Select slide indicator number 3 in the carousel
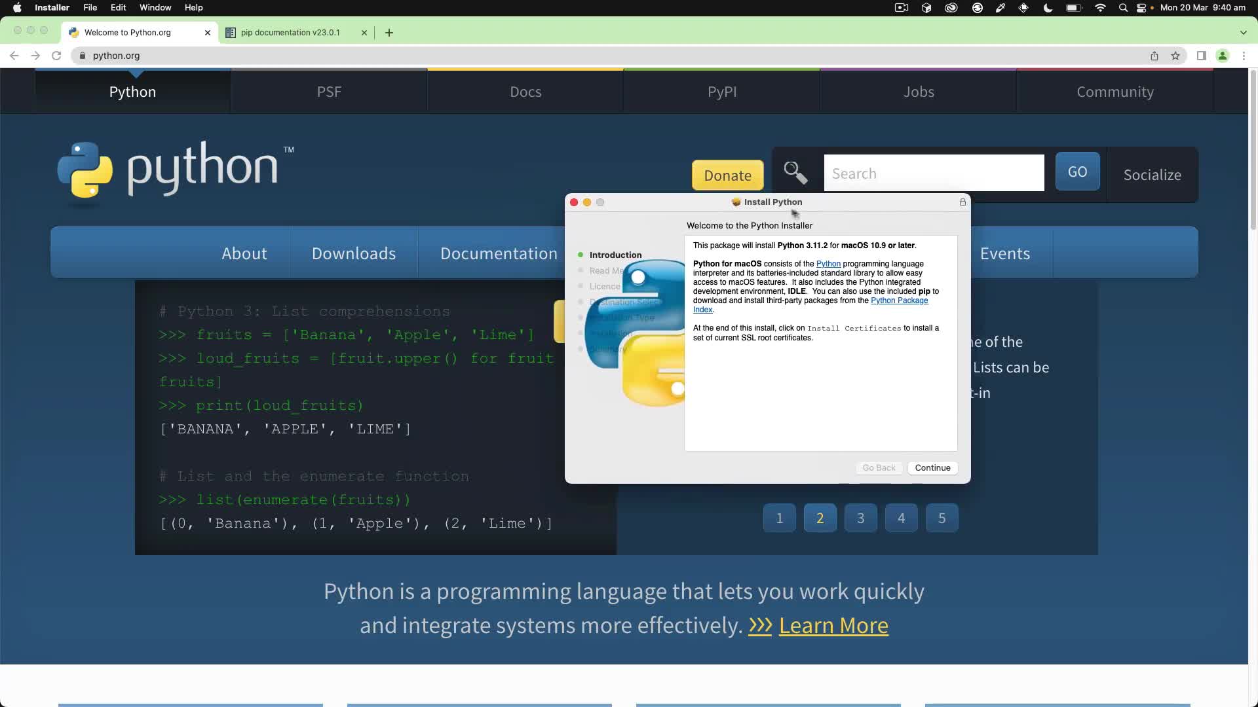 pos(860,517)
